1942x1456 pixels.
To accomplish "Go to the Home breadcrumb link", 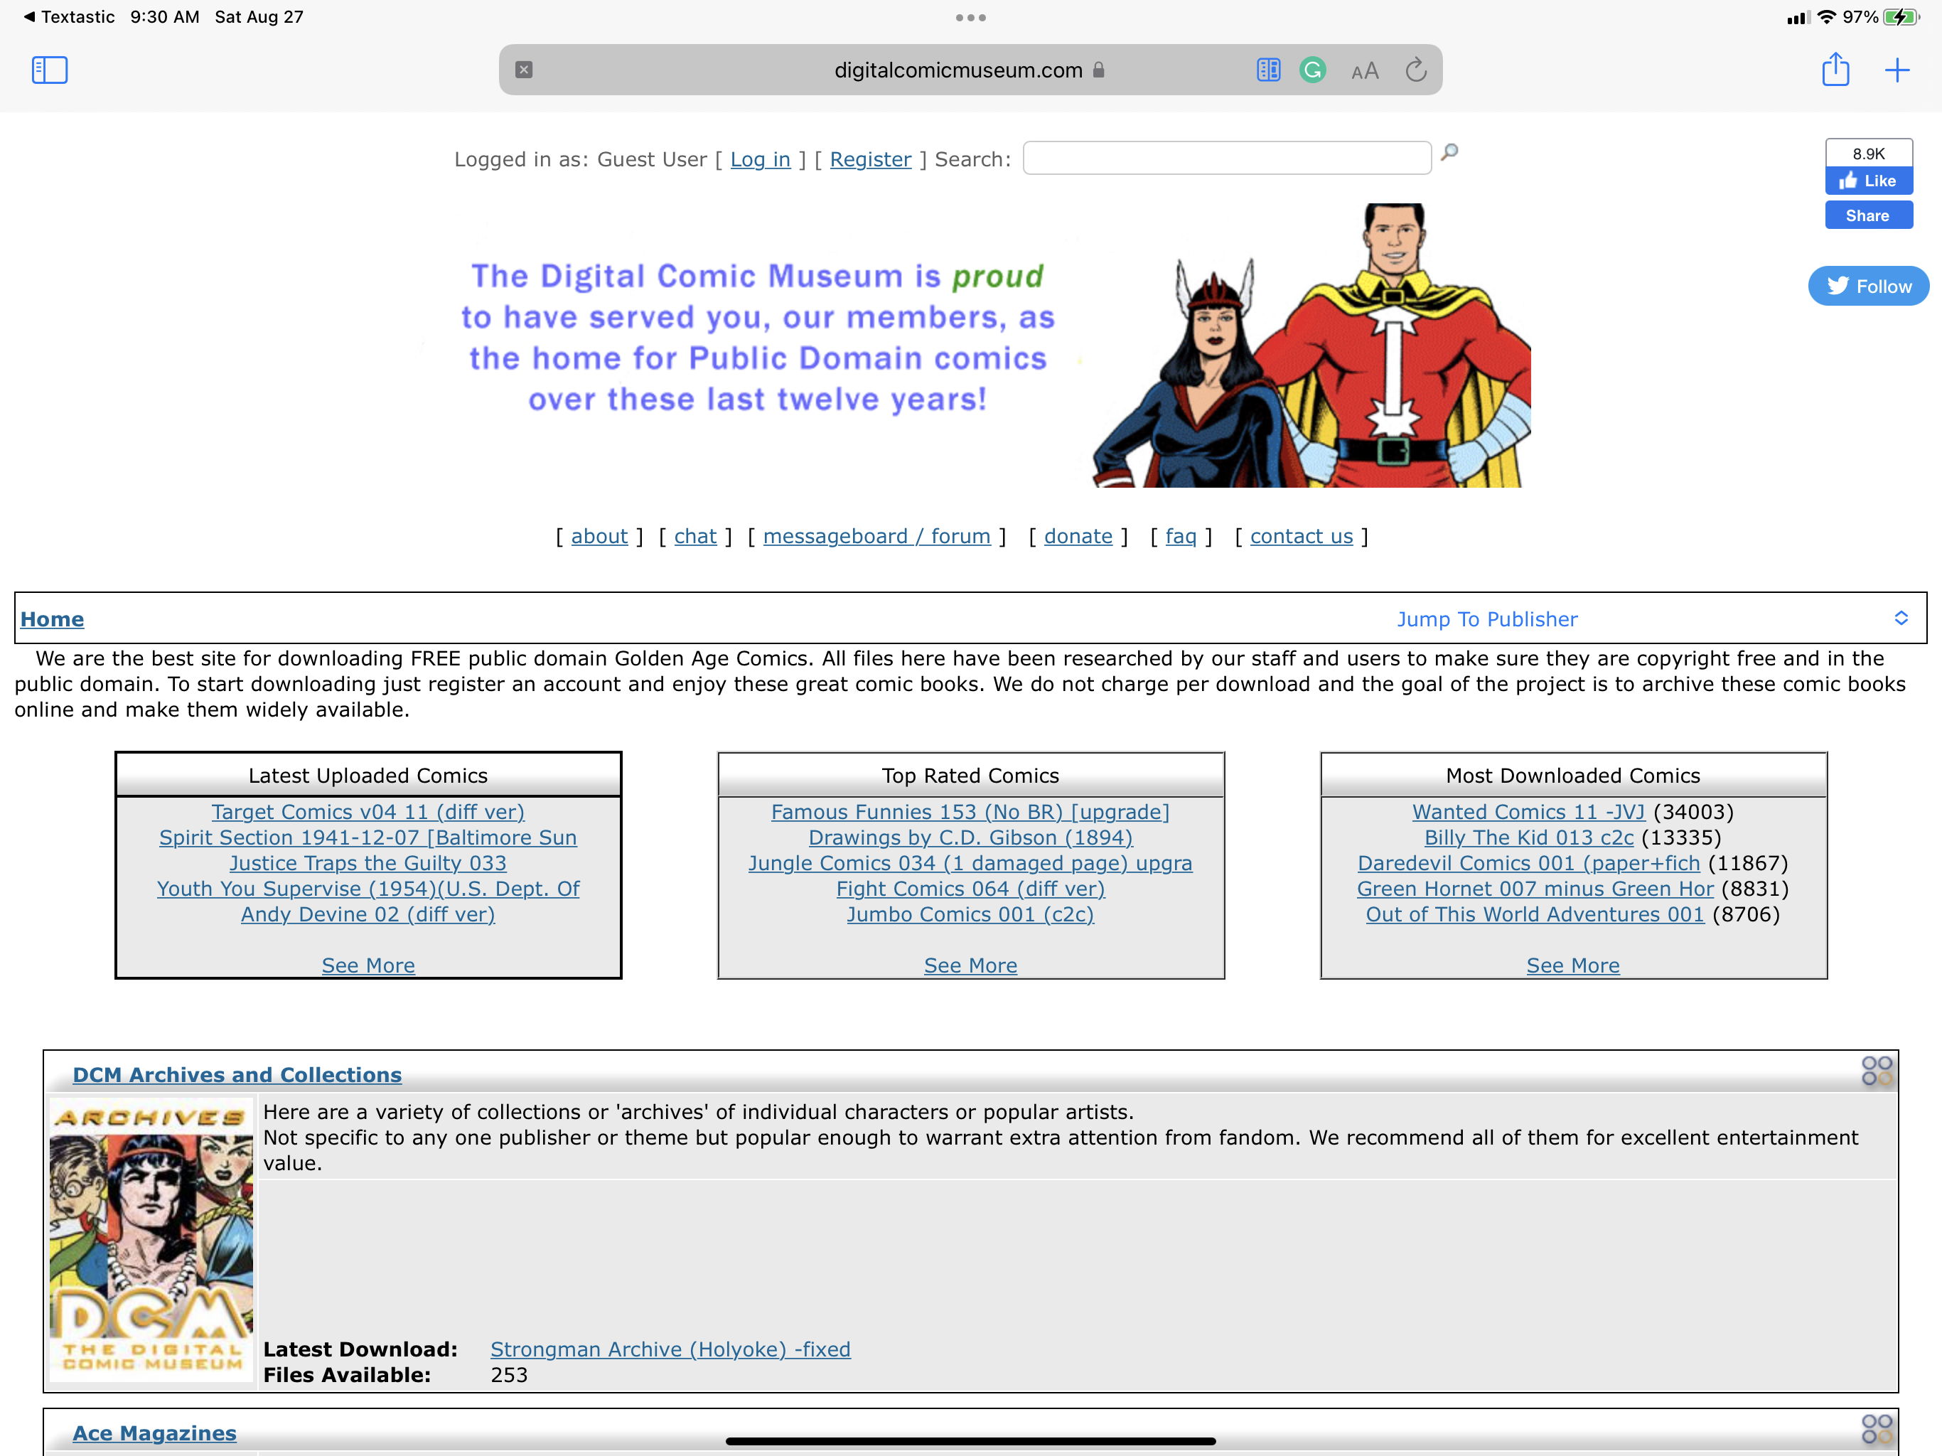I will [x=52, y=619].
